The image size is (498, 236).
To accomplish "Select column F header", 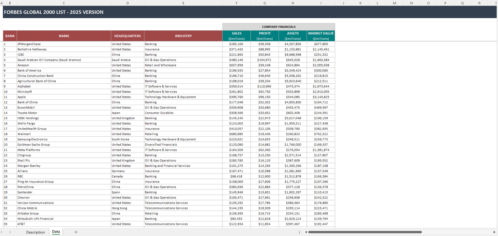I will [x=237, y=3].
